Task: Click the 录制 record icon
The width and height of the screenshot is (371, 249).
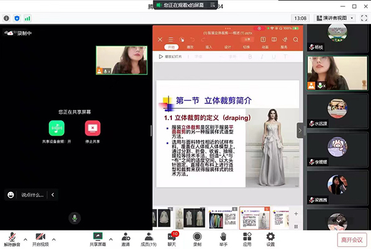Action: point(197,236)
